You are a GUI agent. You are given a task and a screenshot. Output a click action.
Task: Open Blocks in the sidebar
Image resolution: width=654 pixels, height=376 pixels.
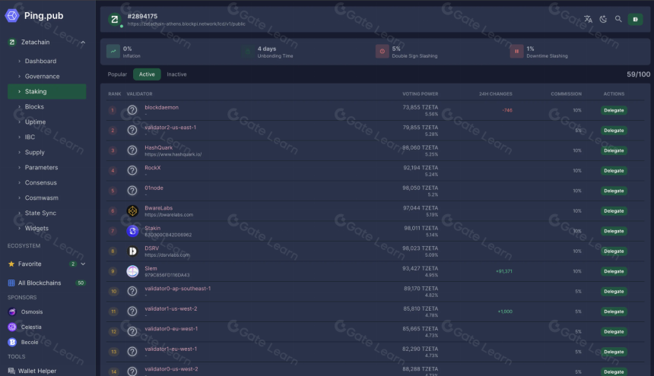[34, 106]
